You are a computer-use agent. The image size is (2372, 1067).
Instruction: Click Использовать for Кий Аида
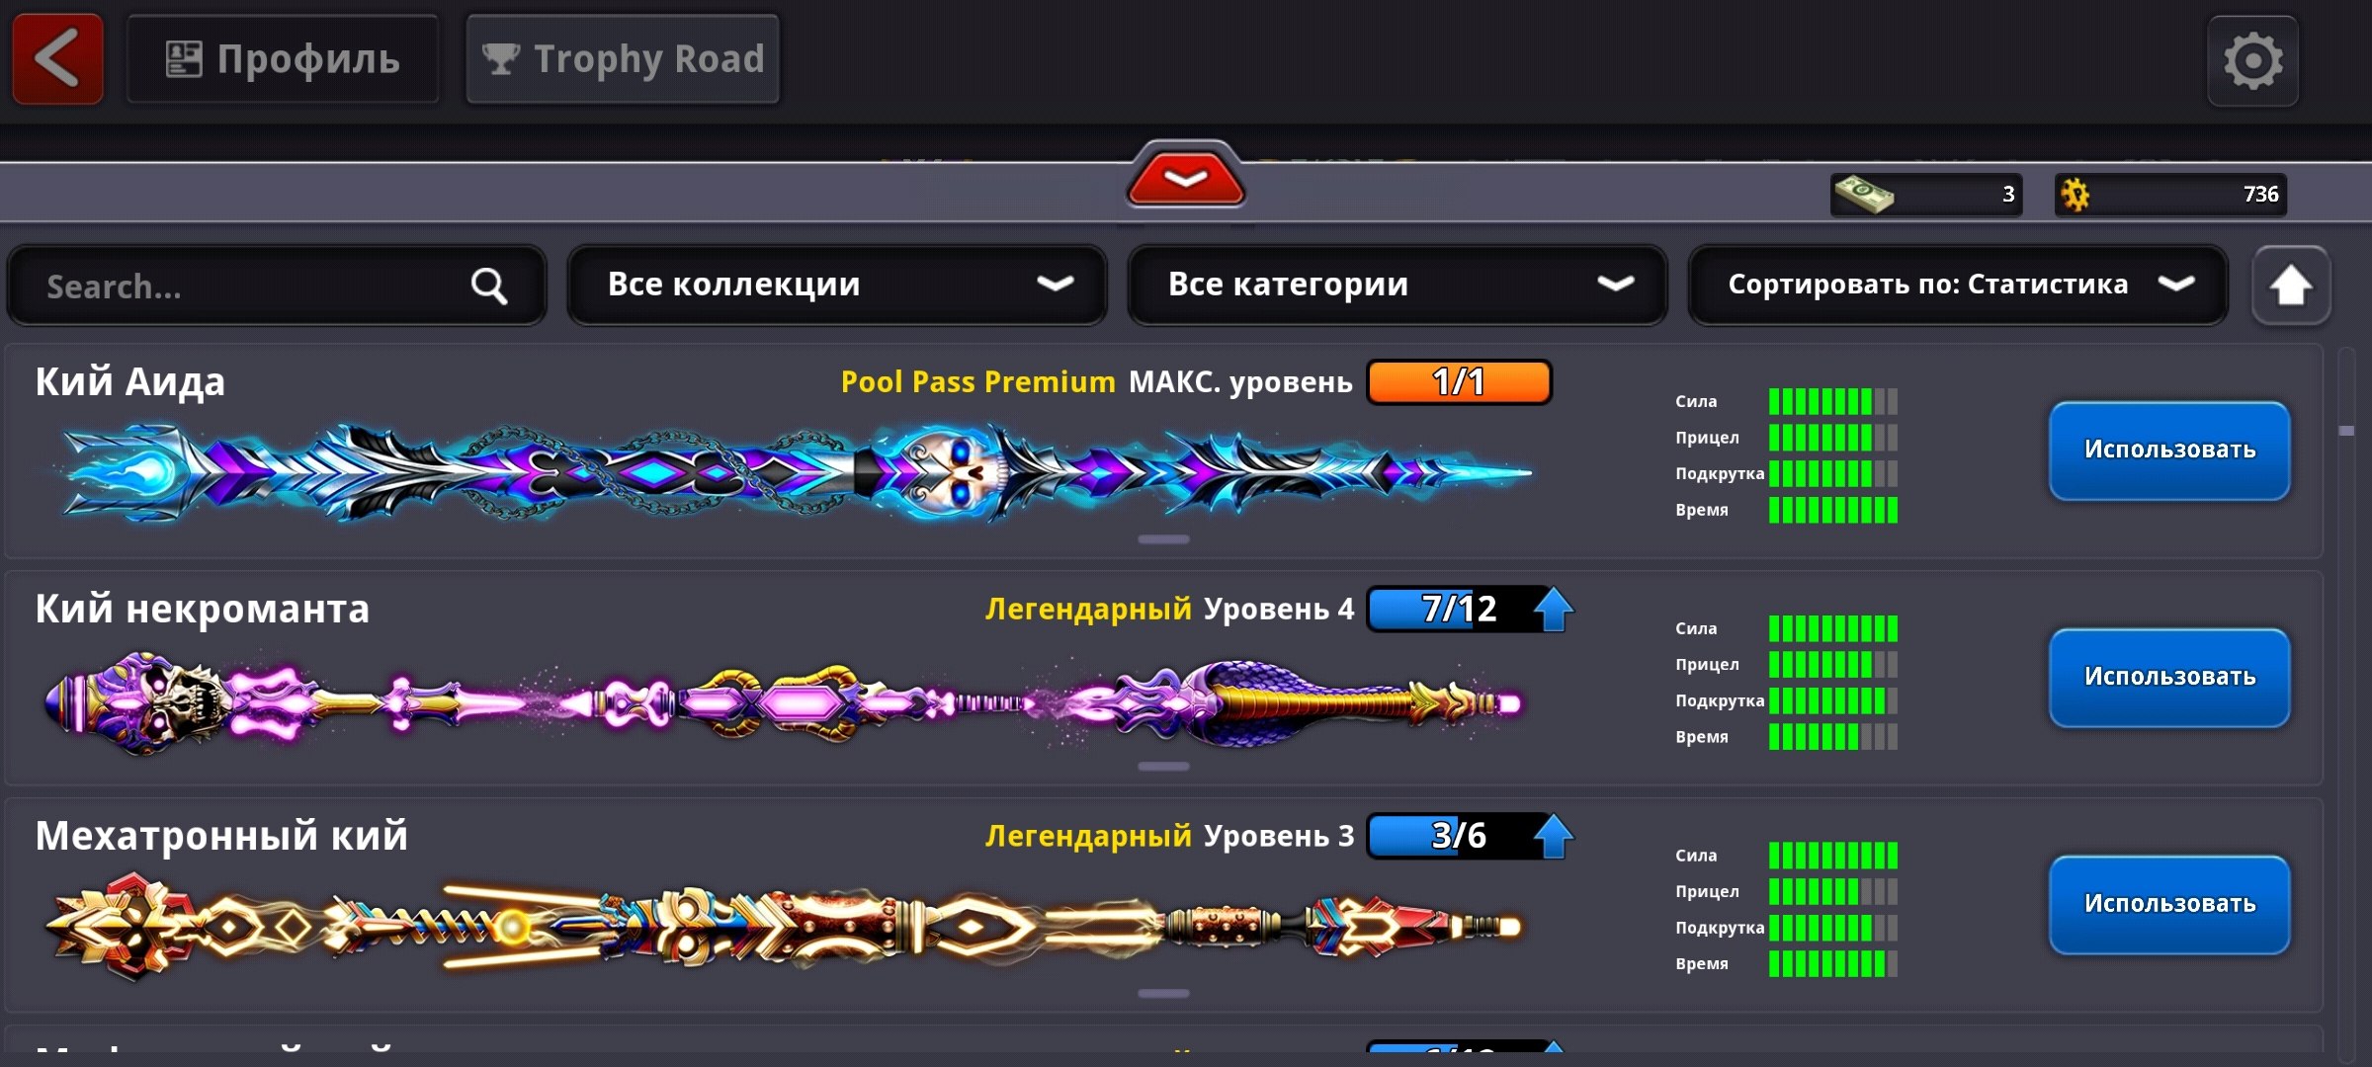click(x=2169, y=451)
